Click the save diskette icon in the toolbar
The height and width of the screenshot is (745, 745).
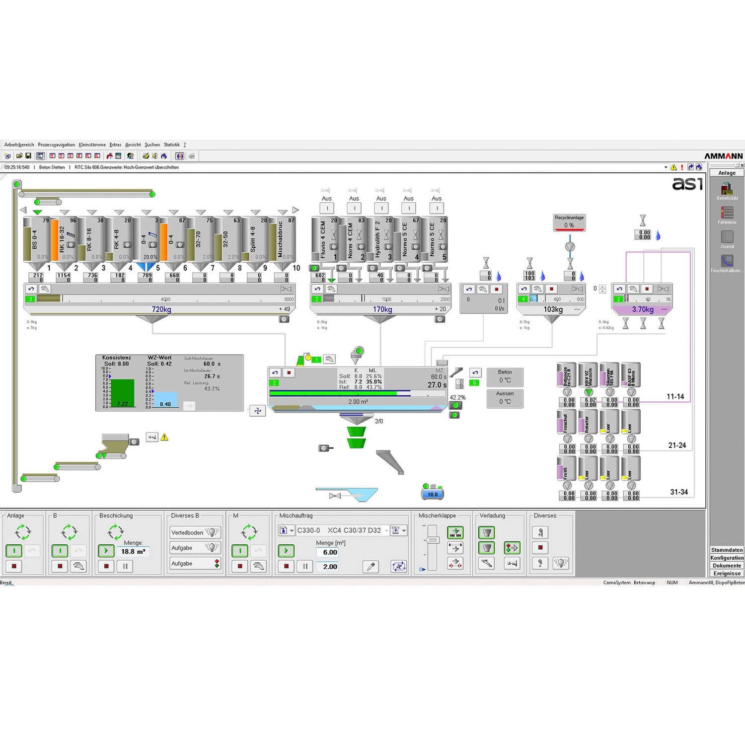[x=28, y=156]
